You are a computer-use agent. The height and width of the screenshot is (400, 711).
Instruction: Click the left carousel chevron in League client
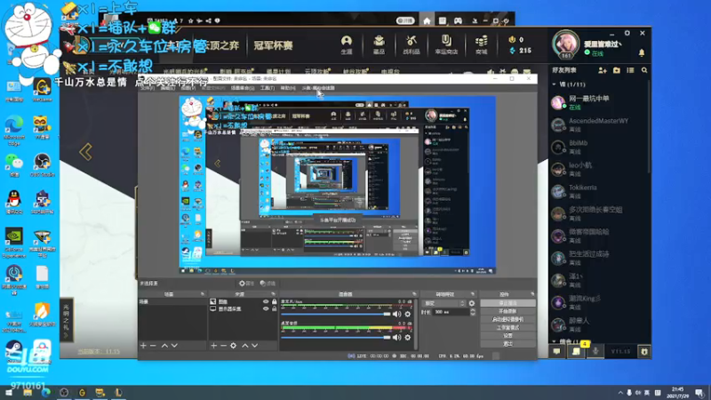(x=85, y=151)
